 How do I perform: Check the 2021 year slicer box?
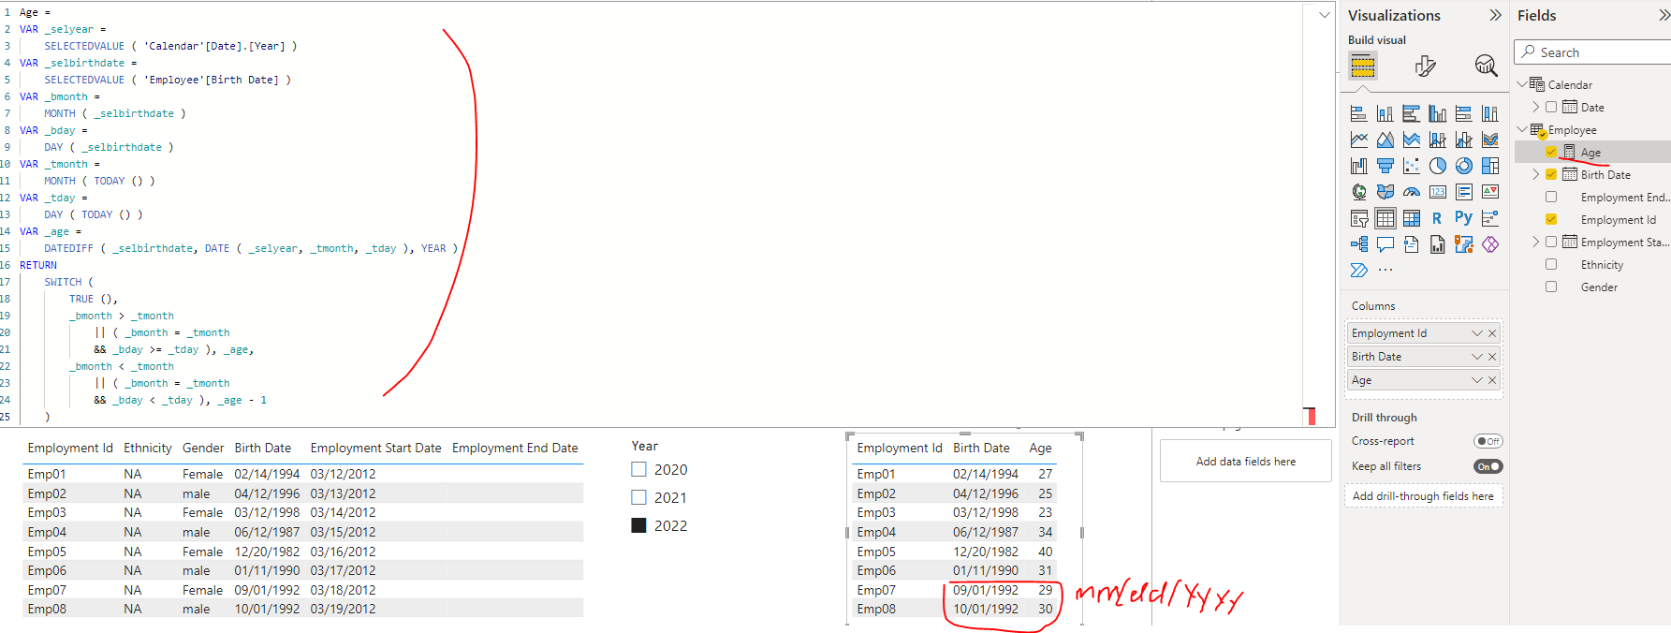point(638,497)
